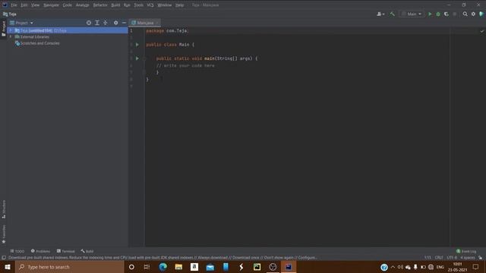Click the Teja breadcrumb in navigation bar
486x273 pixels.
(x=10, y=14)
